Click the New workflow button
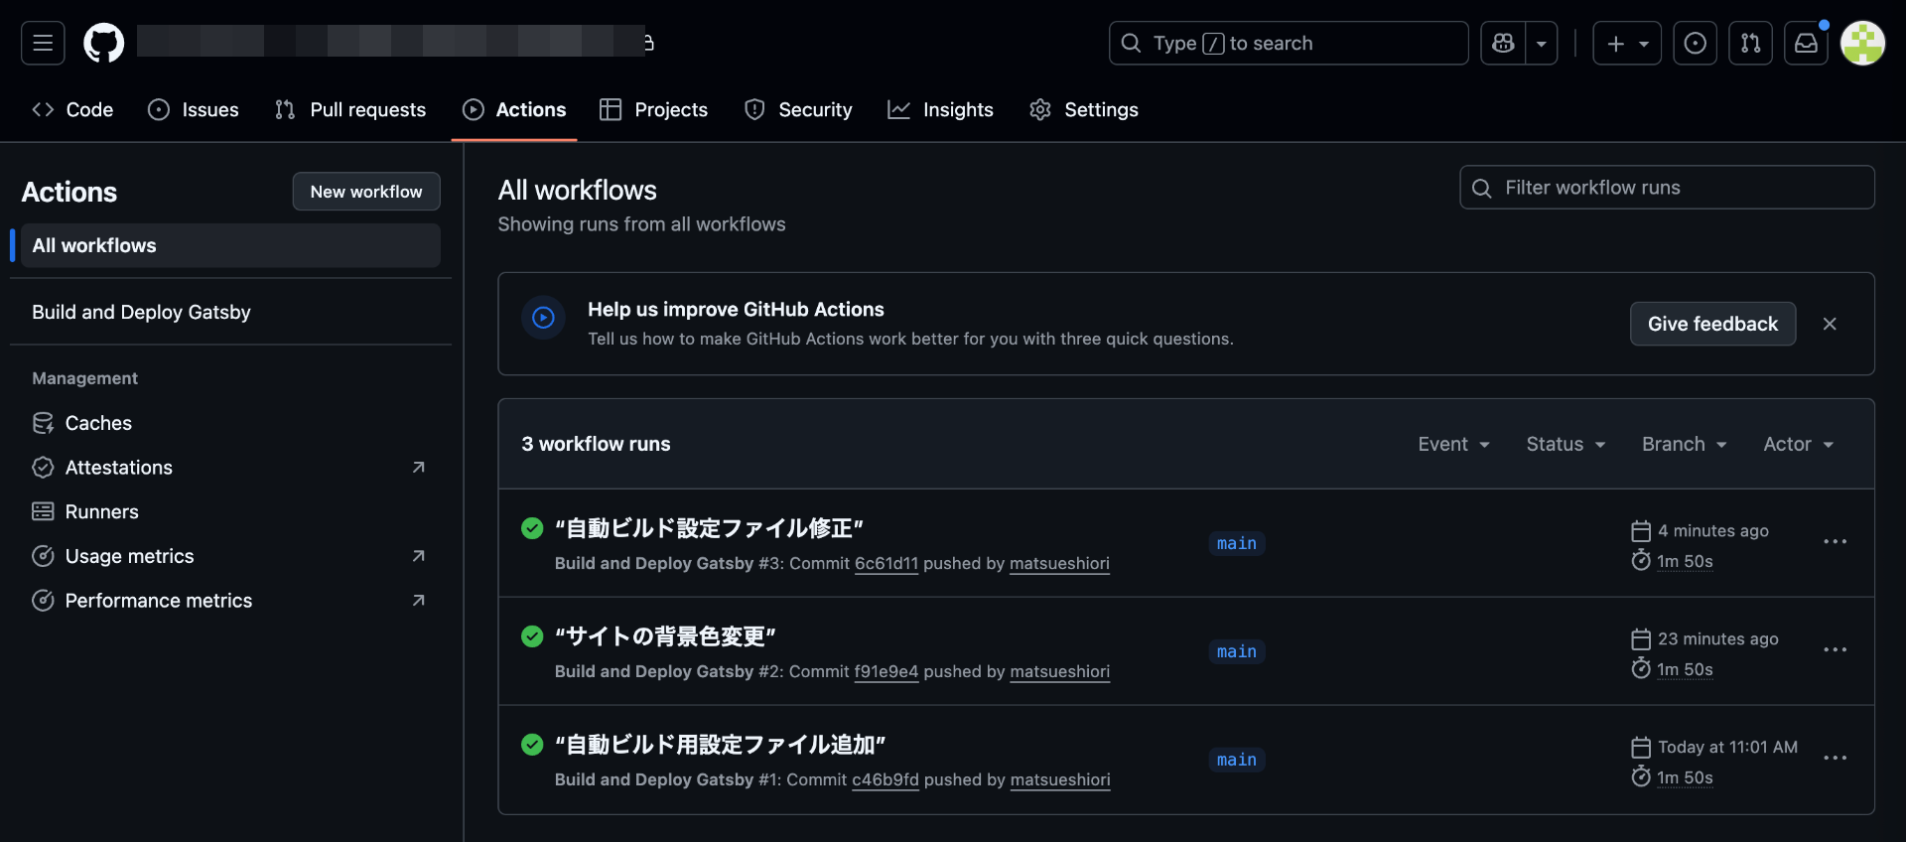This screenshot has height=842, width=1906. pos(366,192)
